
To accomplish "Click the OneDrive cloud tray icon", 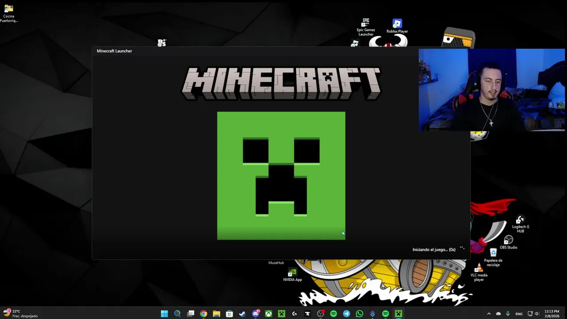I will [498, 314].
